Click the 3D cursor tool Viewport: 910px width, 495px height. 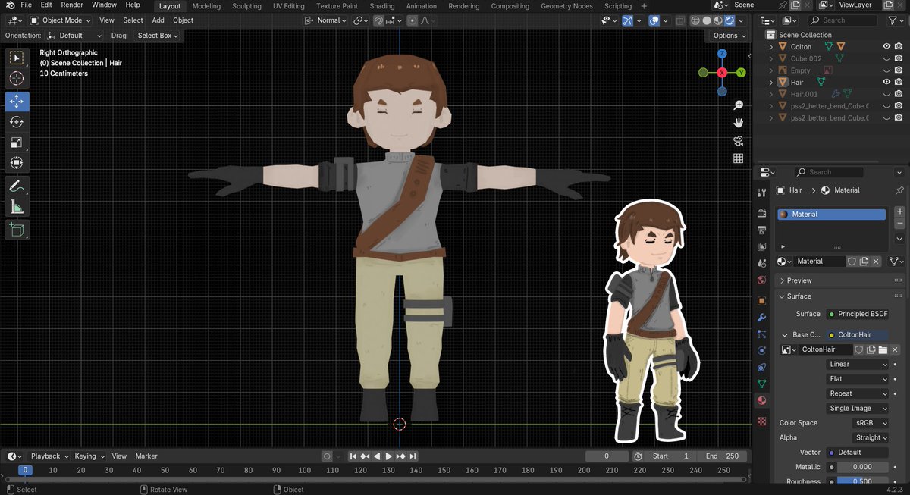click(17, 78)
